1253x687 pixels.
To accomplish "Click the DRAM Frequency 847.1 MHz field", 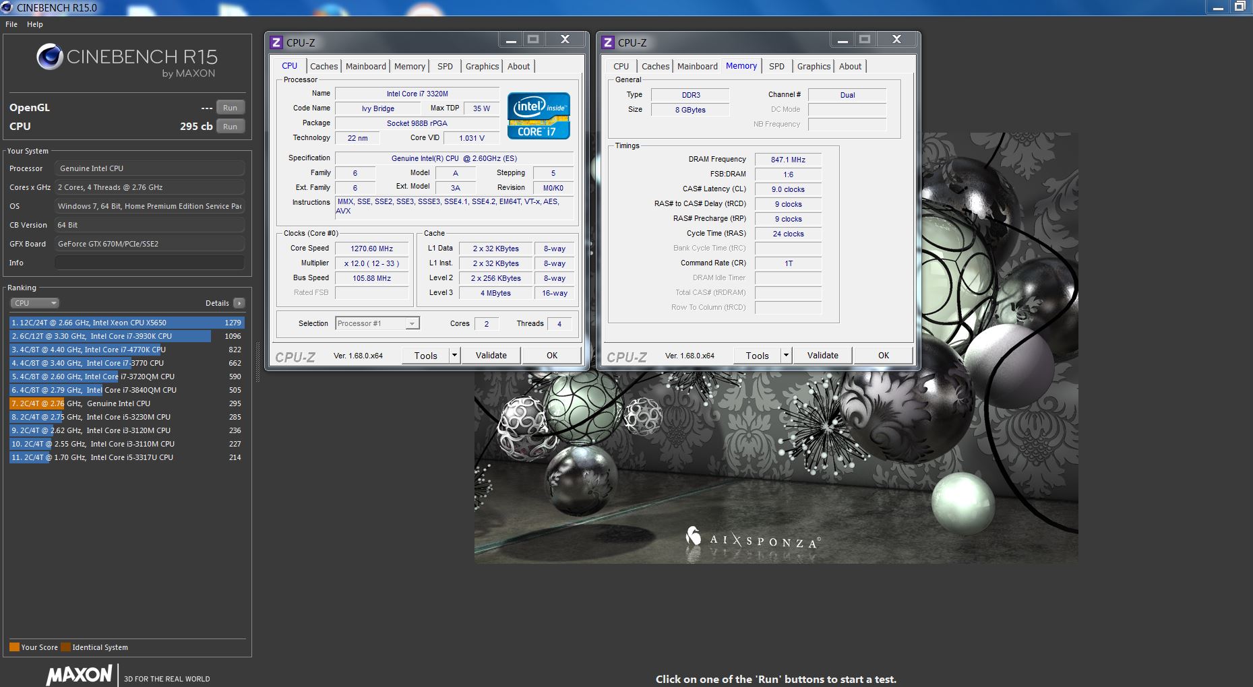I will click(x=788, y=160).
